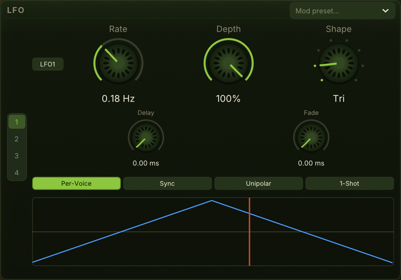401x280 pixels.
Task: Click the Tri shape value
Action: 339,98
